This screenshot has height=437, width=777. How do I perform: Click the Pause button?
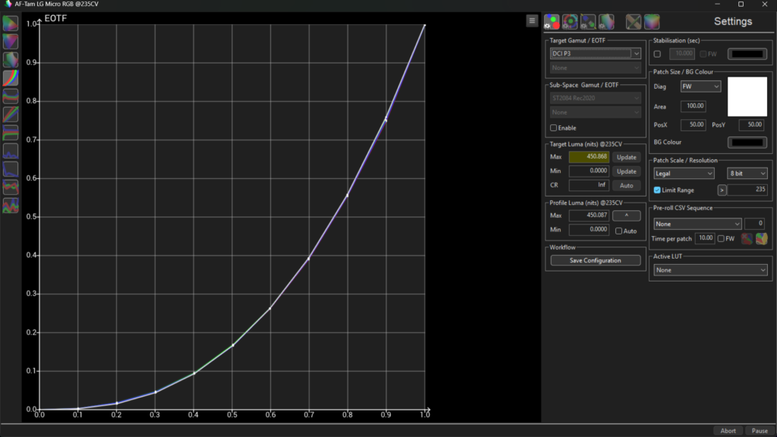click(759, 431)
